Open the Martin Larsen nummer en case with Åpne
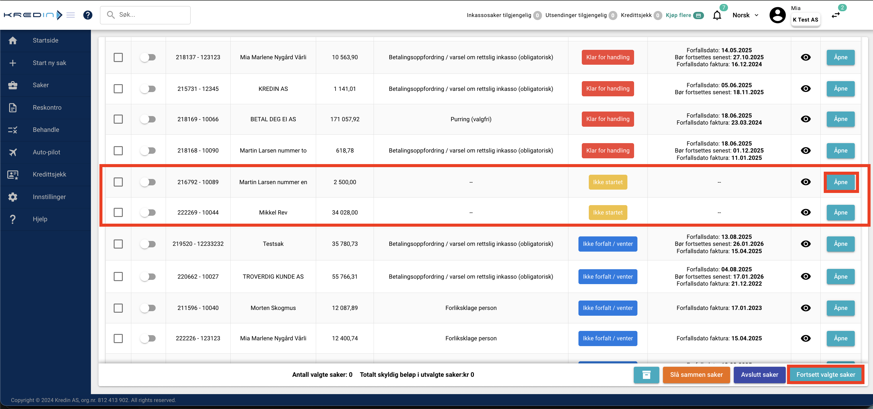The width and height of the screenshot is (873, 409). tap(840, 182)
